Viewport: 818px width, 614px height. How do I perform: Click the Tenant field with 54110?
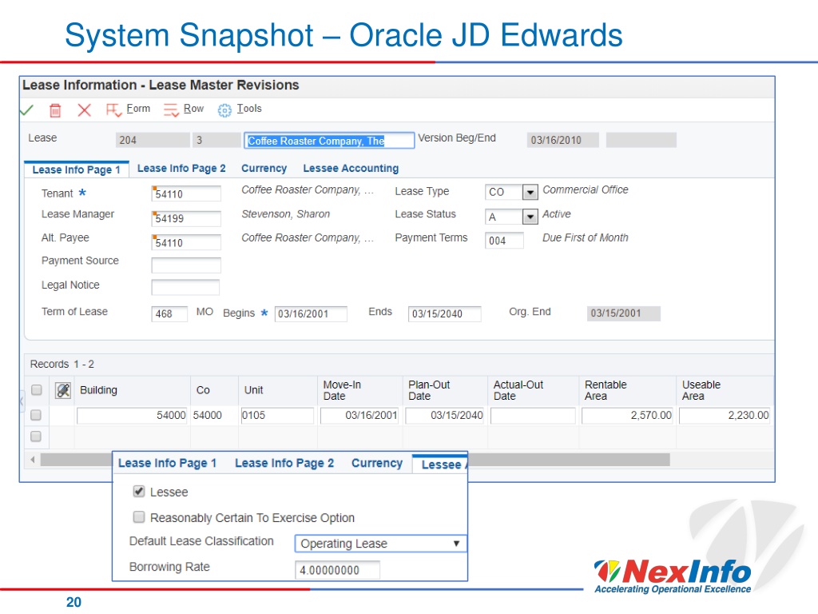186,193
